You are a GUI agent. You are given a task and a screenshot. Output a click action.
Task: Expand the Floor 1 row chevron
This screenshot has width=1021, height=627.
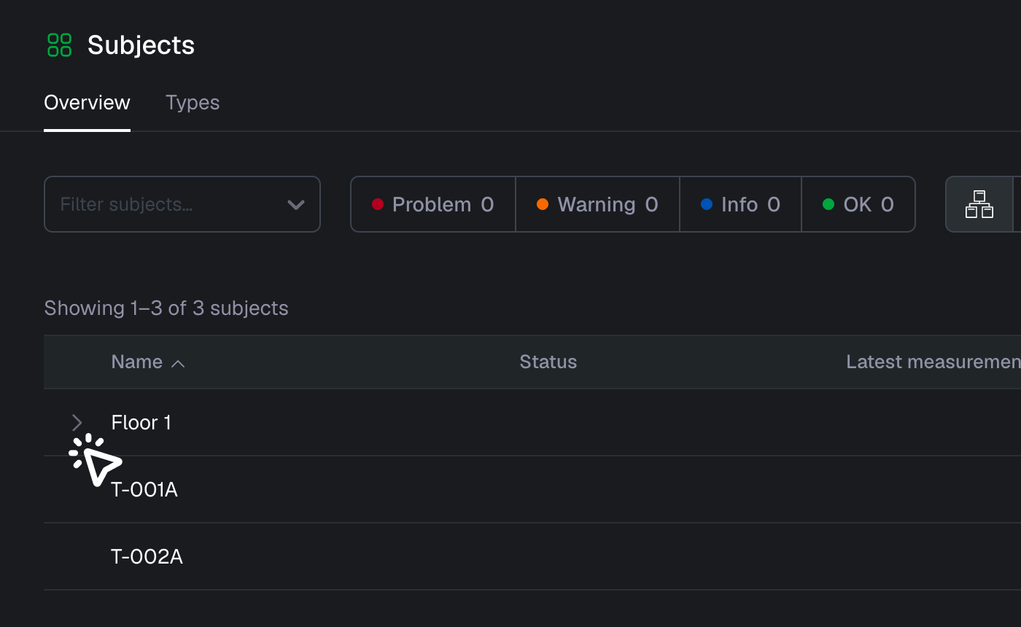point(77,422)
